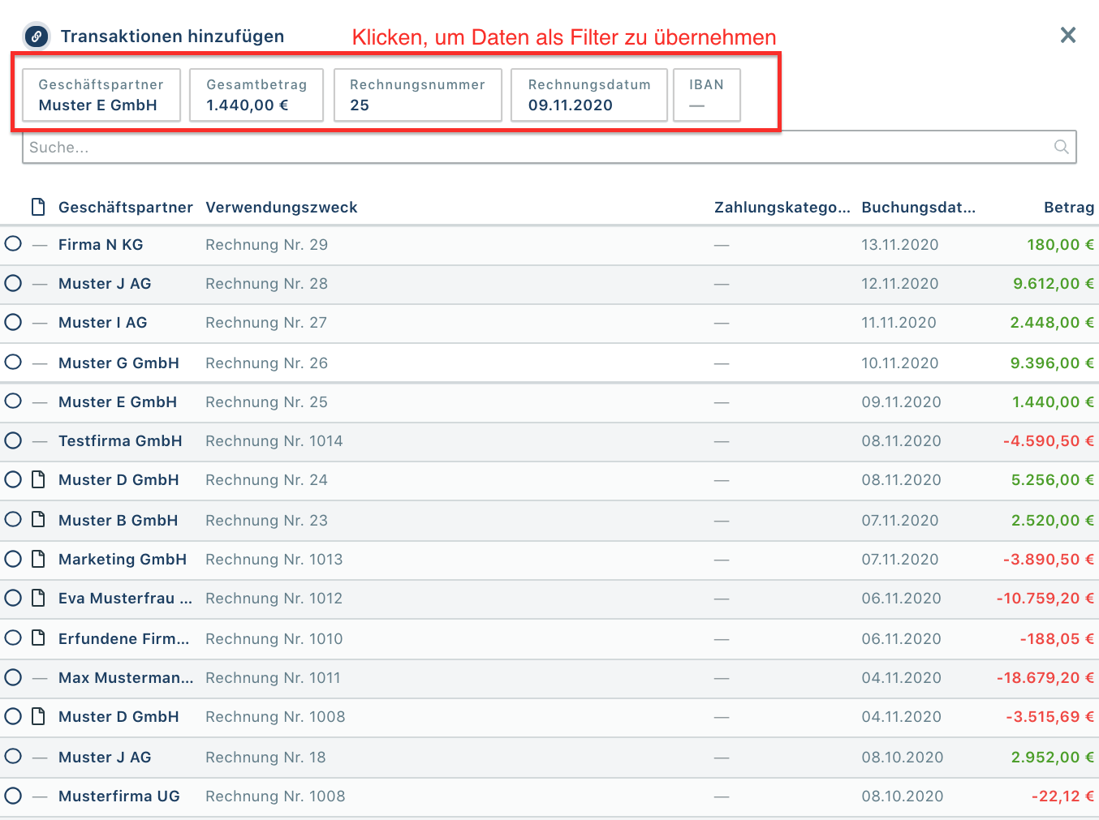1099x820 pixels.
Task: Select the radio button for Firma N KG
Action: tap(12, 243)
